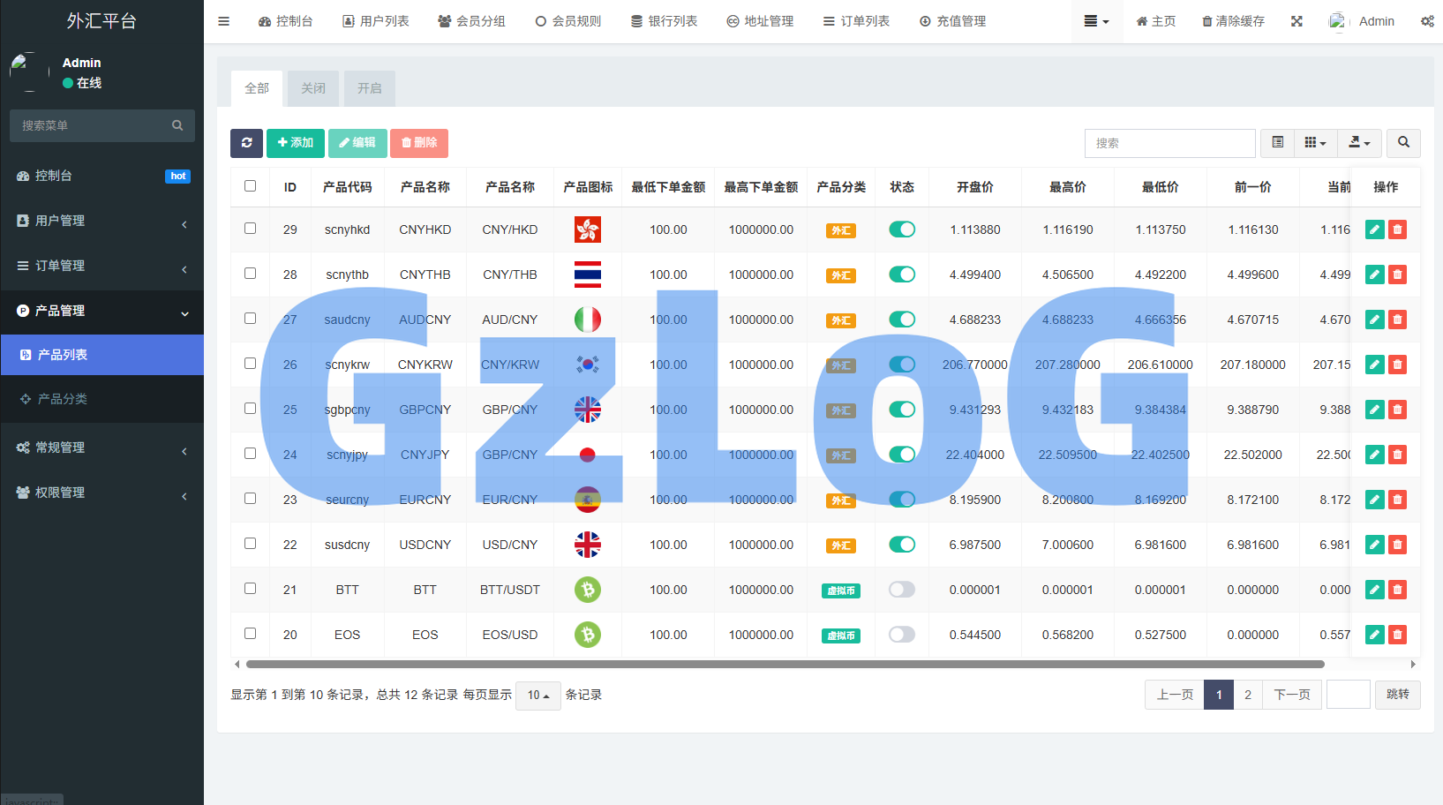Delete the EOS product row

[x=1397, y=634]
